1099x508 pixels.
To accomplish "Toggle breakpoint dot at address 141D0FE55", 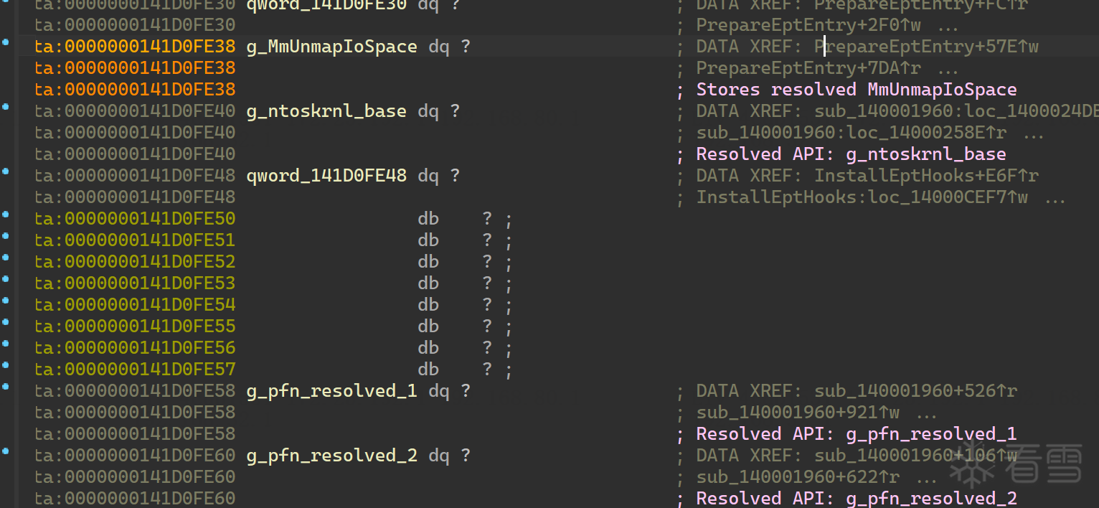I will click(6, 322).
